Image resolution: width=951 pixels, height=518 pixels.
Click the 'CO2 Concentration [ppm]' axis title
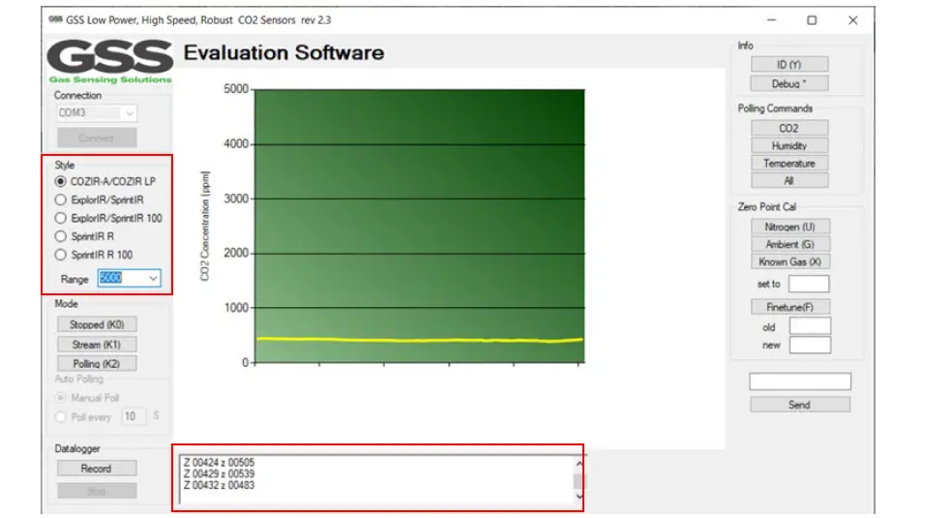204,226
